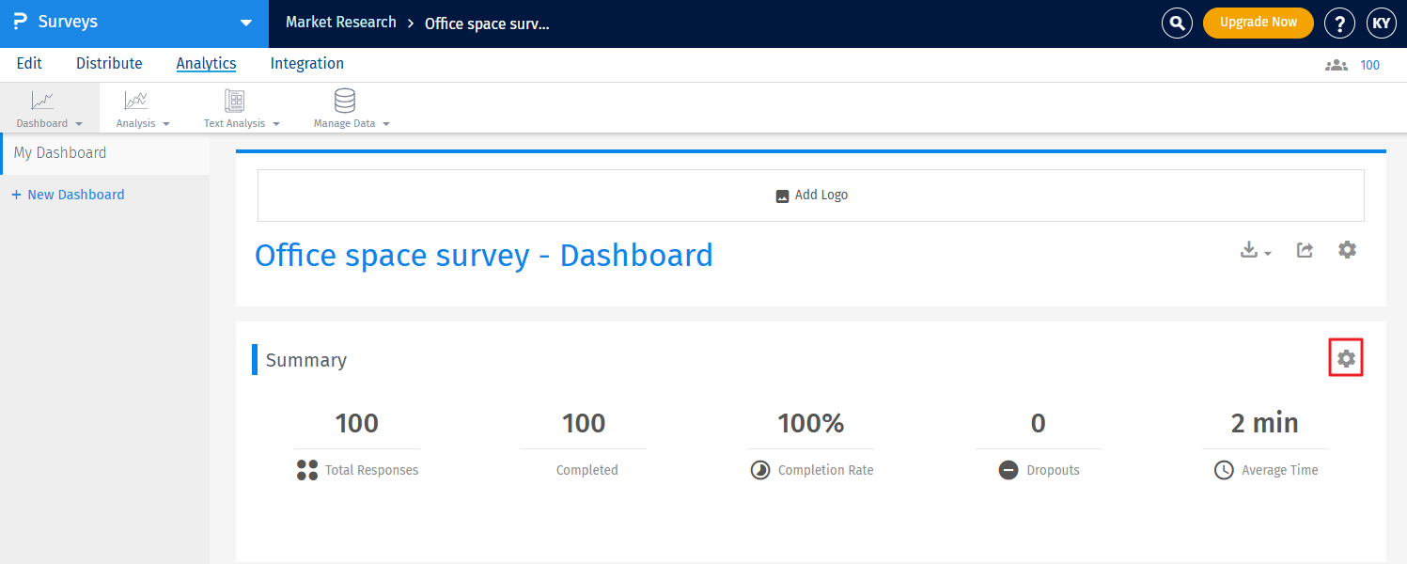Open the Edit tab
The height and width of the screenshot is (564, 1407).
pyautogui.click(x=29, y=63)
